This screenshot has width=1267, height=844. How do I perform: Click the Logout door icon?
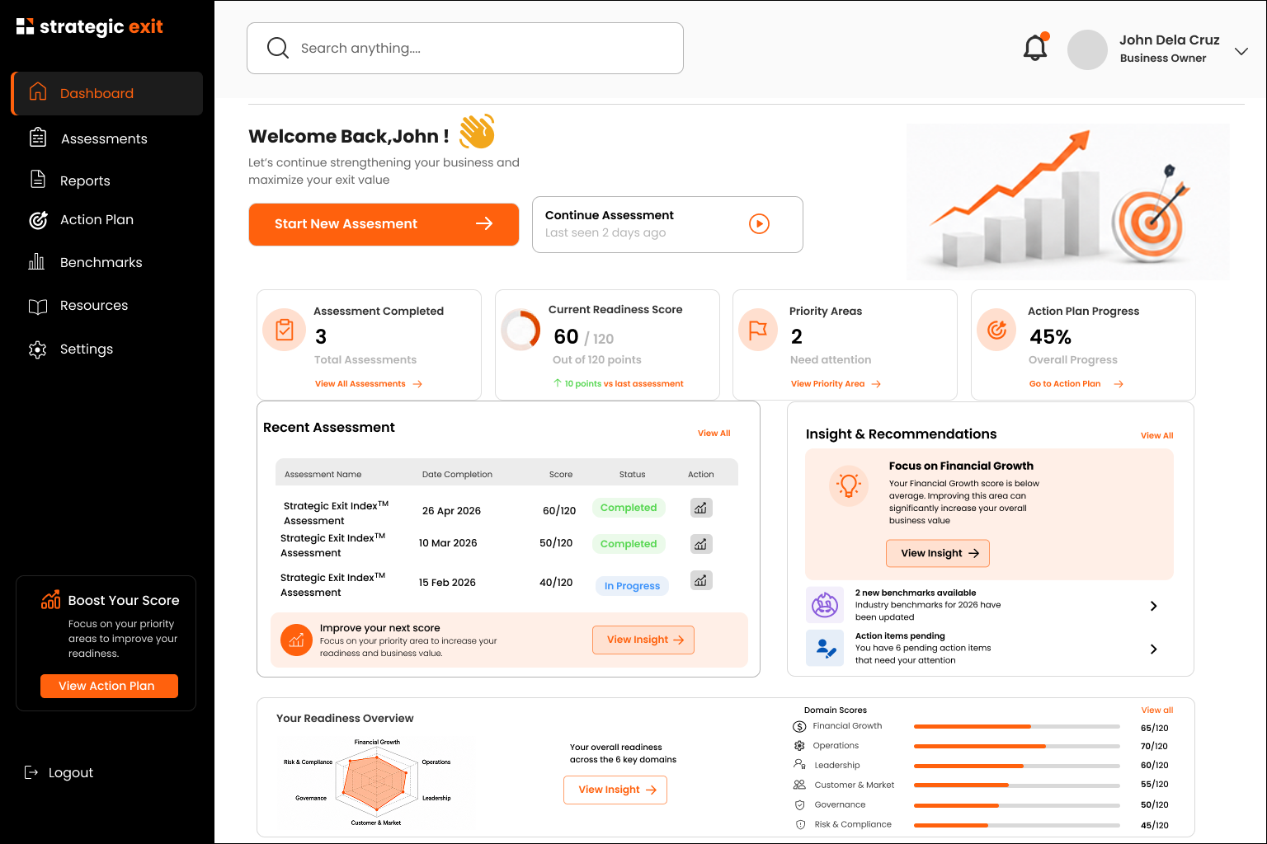pos(31,772)
